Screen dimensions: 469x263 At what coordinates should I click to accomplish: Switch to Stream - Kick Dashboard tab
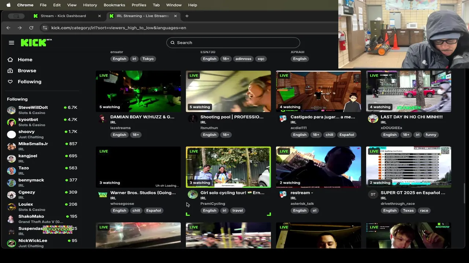coord(63,16)
